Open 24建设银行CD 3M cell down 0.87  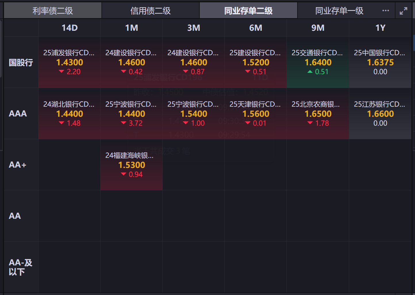tap(193, 62)
